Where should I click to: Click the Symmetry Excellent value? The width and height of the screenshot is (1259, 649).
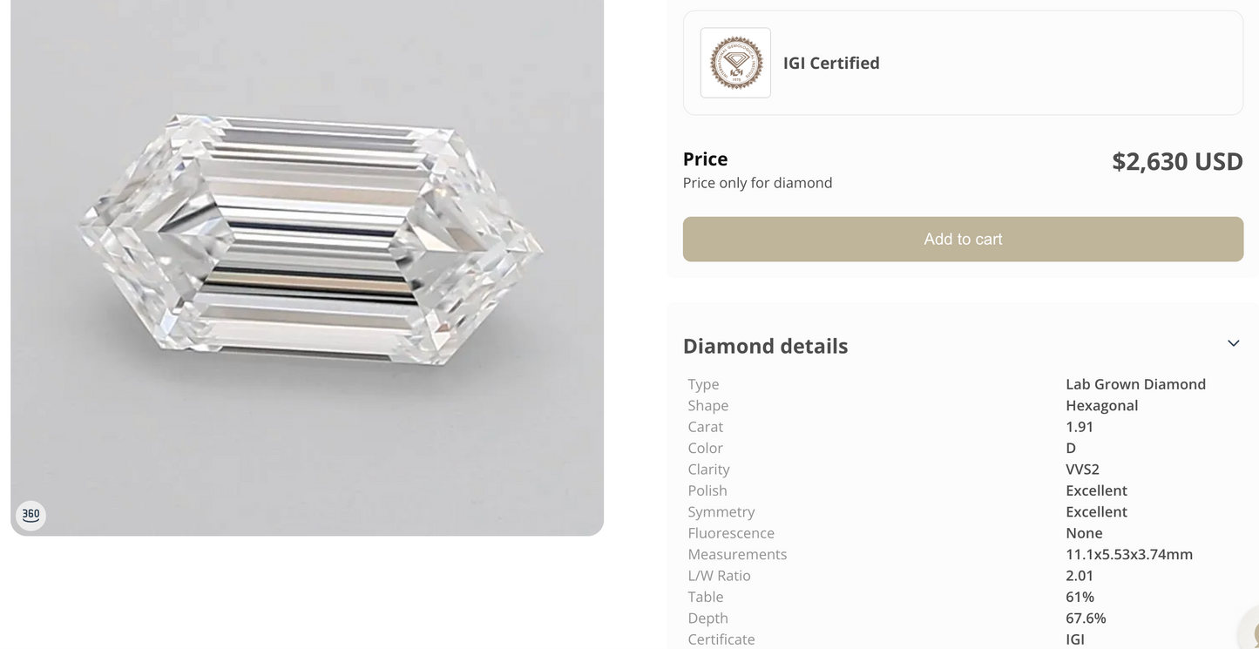tap(1096, 512)
